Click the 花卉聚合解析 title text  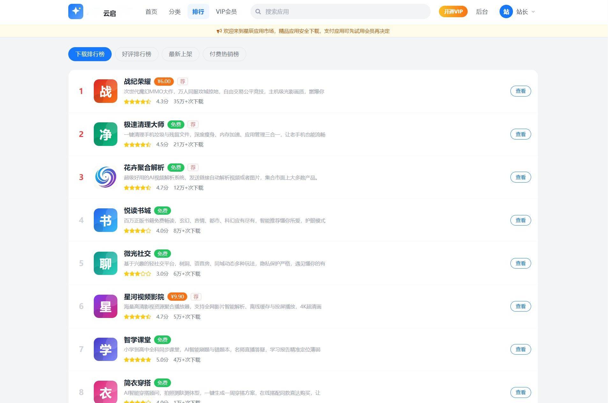[144, 168]
